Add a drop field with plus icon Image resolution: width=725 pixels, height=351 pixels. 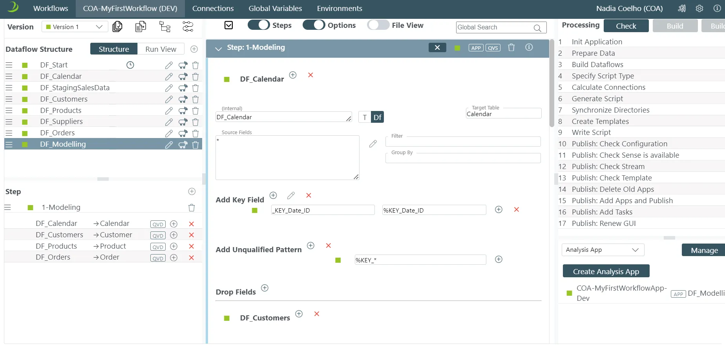tap(265, 288)
